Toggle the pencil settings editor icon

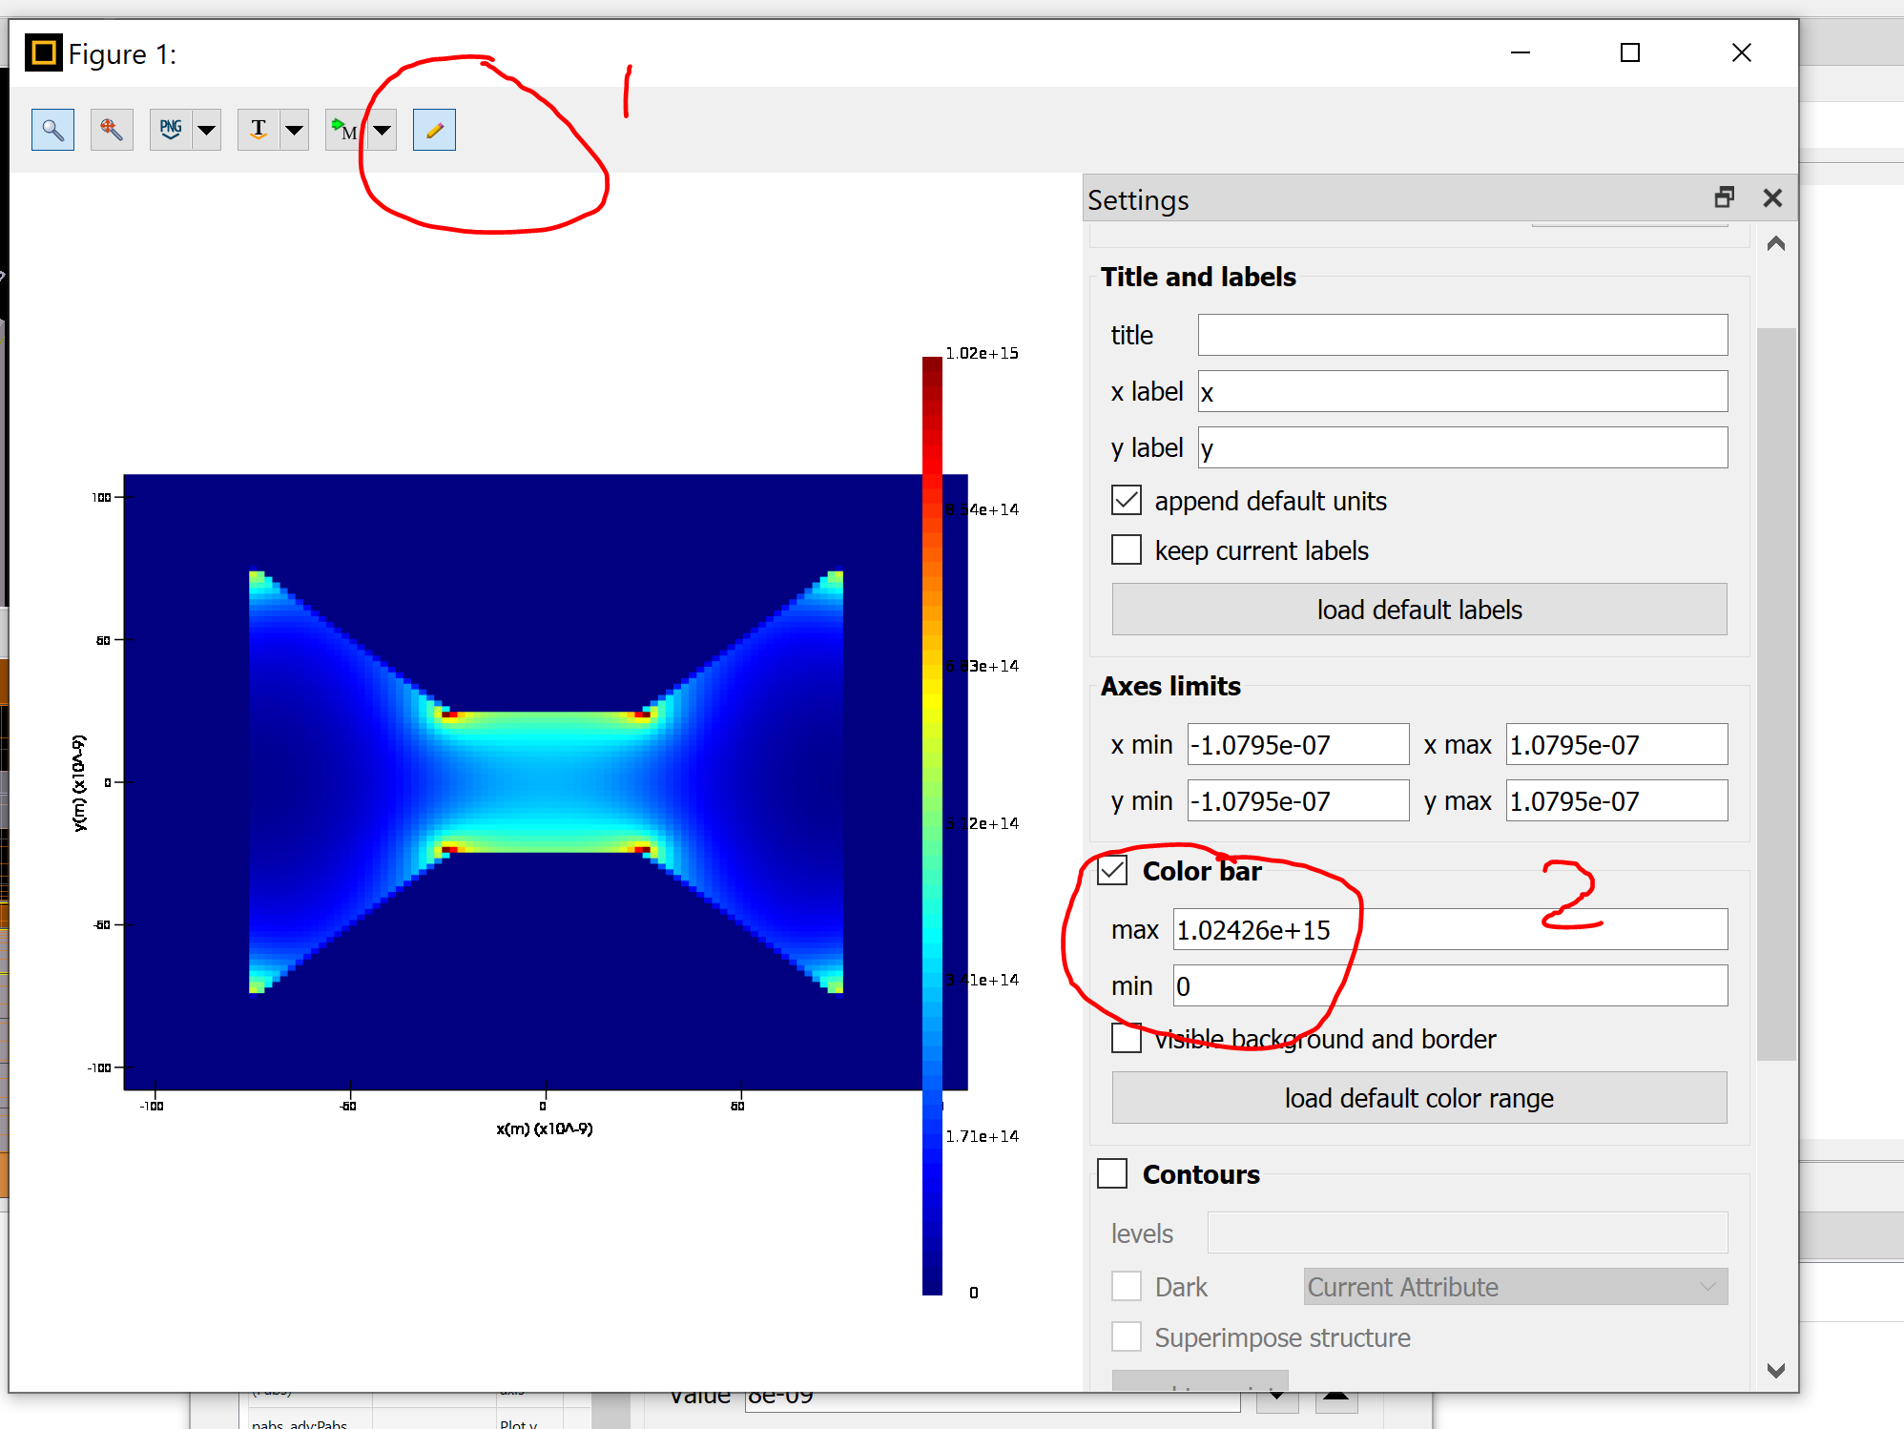[434, 130]
